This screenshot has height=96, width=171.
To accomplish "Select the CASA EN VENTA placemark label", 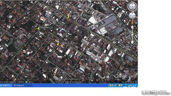I will point(69,43).
